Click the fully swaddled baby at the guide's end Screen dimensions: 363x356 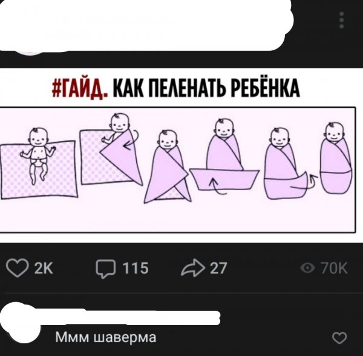coord(336,158)
